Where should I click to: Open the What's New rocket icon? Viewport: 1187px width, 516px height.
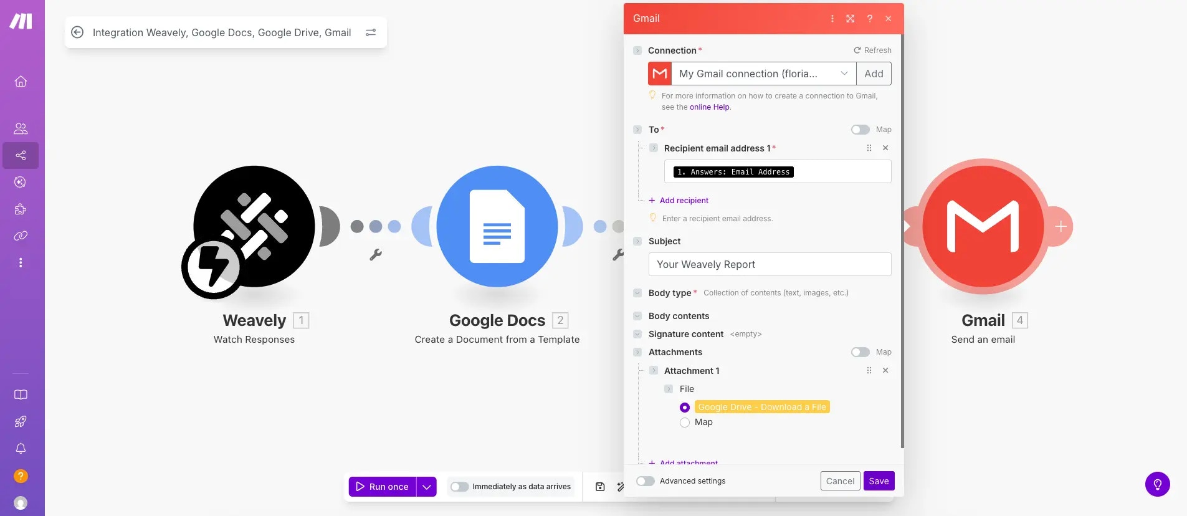21,421
